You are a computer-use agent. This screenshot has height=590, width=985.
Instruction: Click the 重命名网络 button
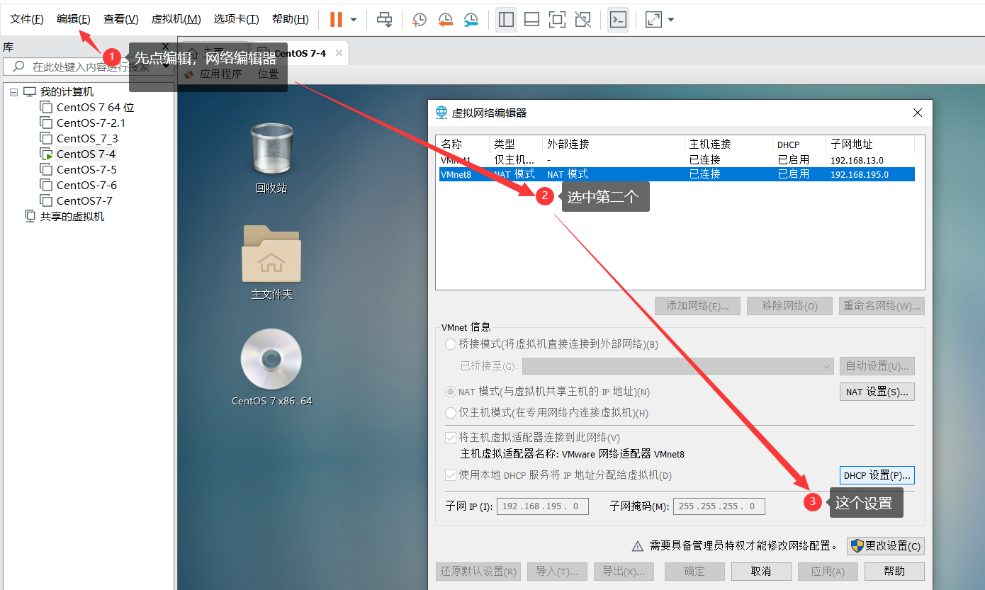tap(882, 306)
